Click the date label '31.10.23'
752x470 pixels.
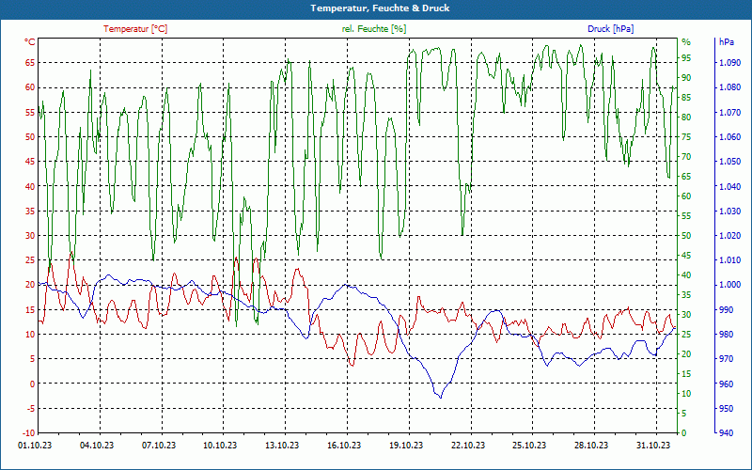pos(653,445)
